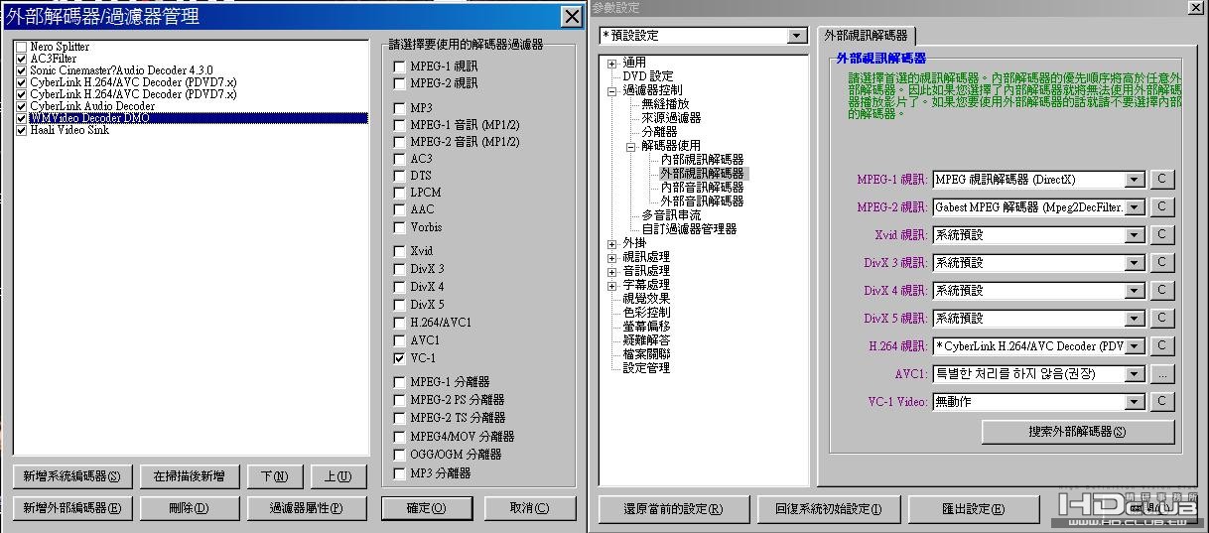1209x533 pixels.
Task: Select 內部視訊解碼器 in the tree
Action: coord(702,160)
